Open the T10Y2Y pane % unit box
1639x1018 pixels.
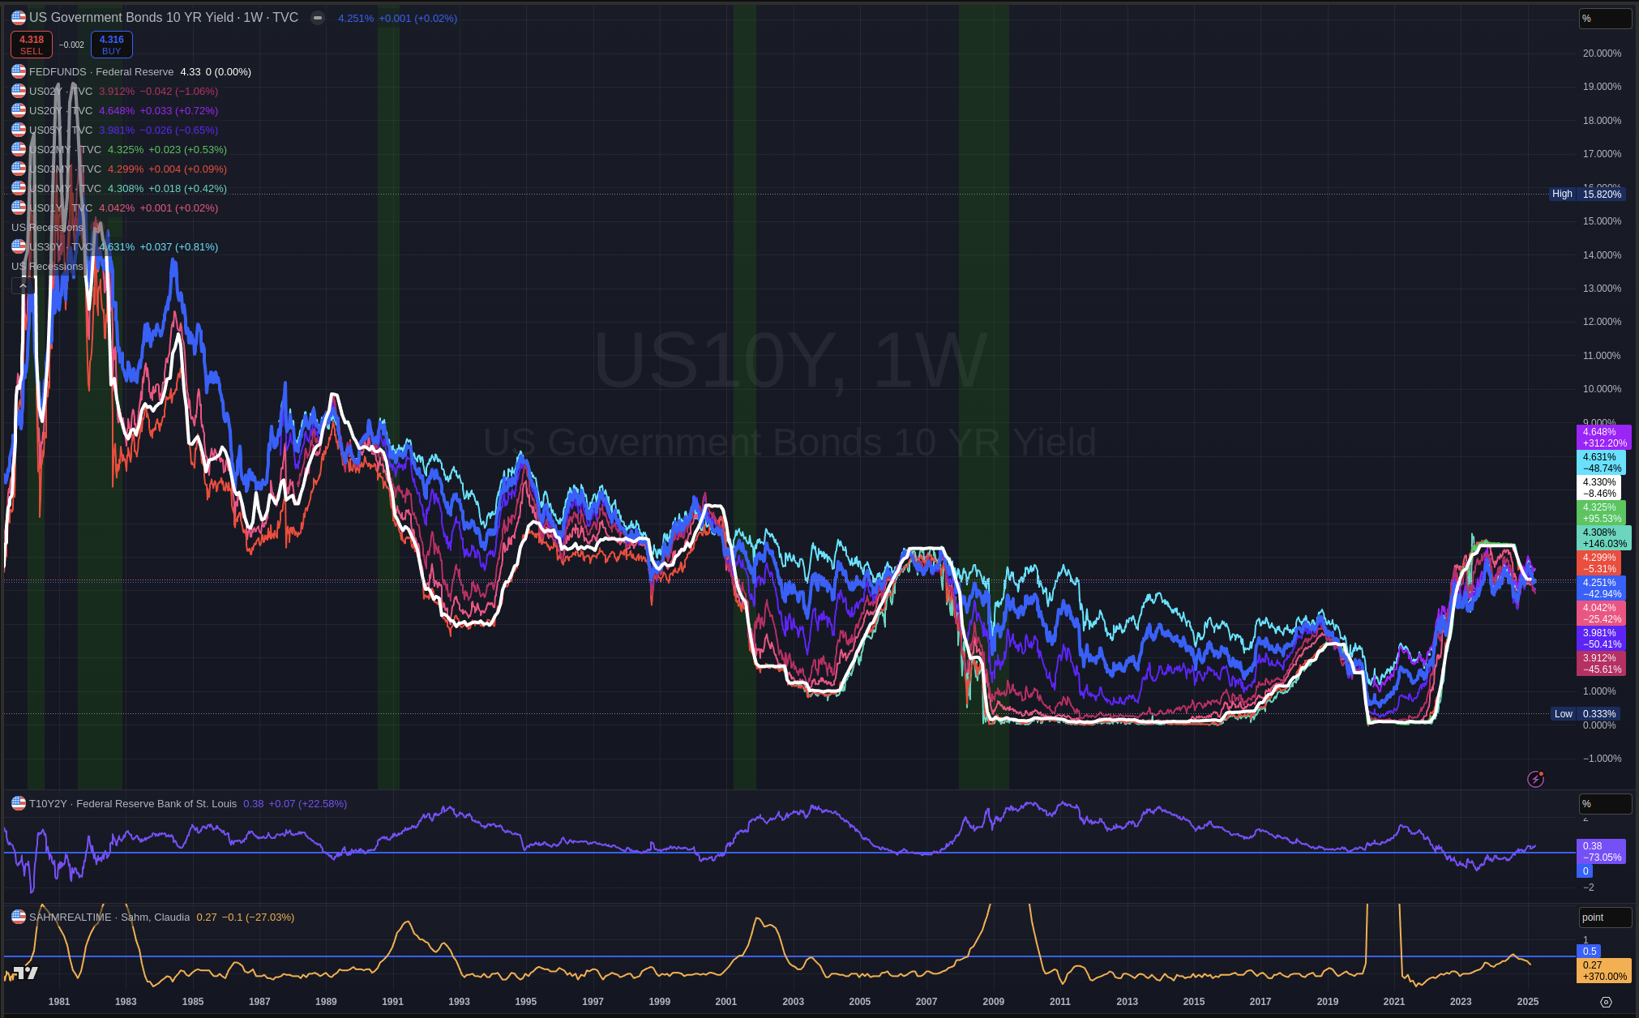click(1604, 804)
